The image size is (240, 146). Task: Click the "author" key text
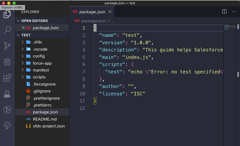[111, 86]
